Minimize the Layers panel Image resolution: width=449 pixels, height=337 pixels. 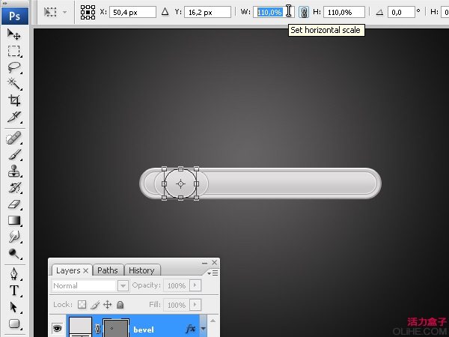(204, 263)
